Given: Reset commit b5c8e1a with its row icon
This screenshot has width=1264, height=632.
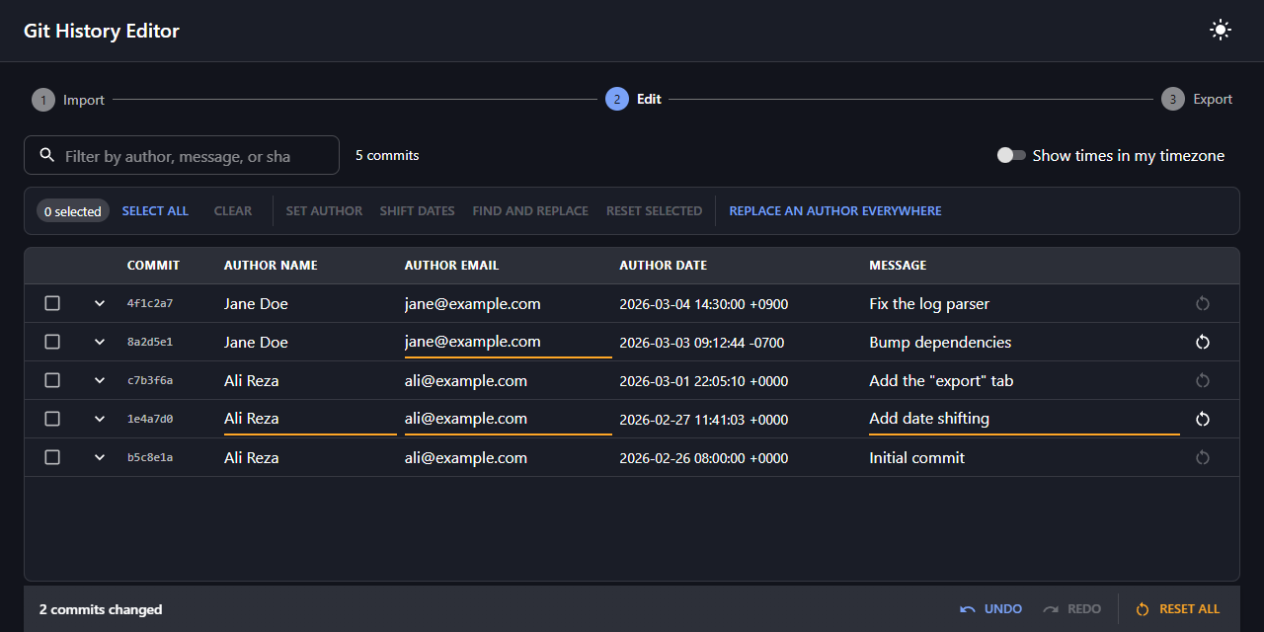Looking at the screenshot, I should pos(1202,457).
